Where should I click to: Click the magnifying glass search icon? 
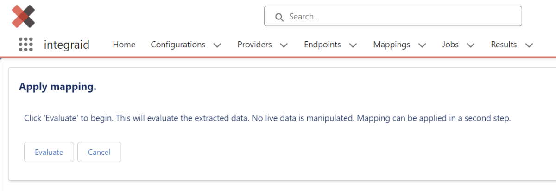tap(279, 17)
